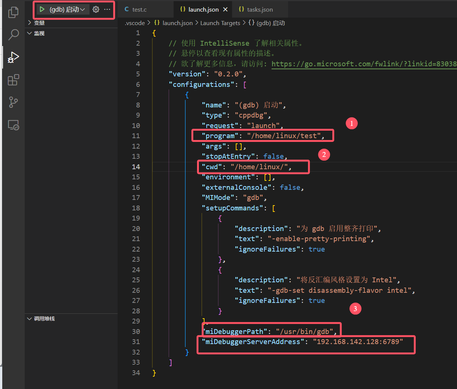Expand the 变量 section

pyautogui.click(x=39, y=23)
